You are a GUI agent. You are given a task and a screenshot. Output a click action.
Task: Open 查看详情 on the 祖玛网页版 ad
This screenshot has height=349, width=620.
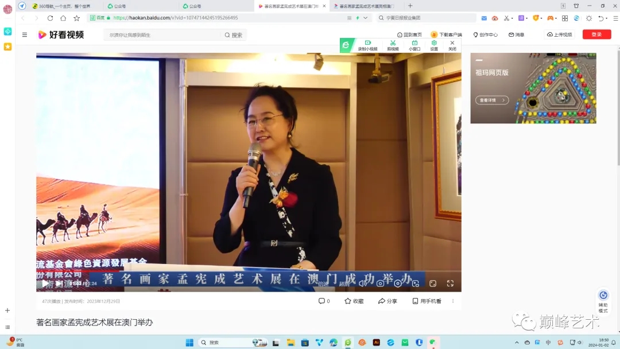(x=491, y=99)
